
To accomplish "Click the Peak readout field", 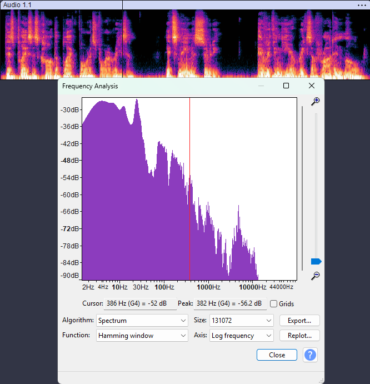I will [x=230, y=303].
